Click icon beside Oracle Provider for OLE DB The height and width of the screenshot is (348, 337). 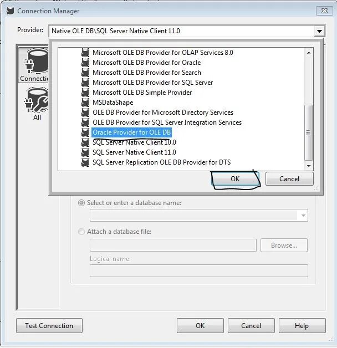[x=85, y=132]
